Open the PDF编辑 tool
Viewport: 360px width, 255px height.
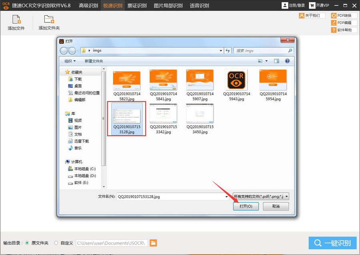pos(343,23)
